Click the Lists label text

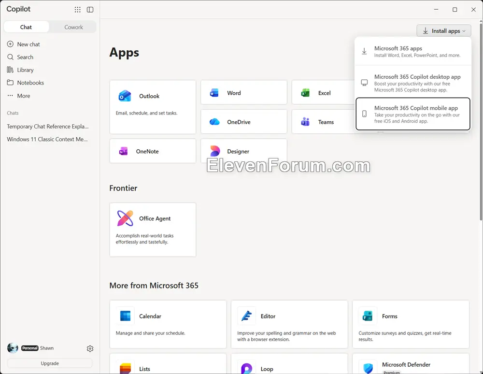(x=144, y=369)
